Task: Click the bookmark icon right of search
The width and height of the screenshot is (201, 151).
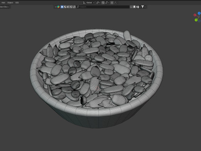Action: pos(134,7)
